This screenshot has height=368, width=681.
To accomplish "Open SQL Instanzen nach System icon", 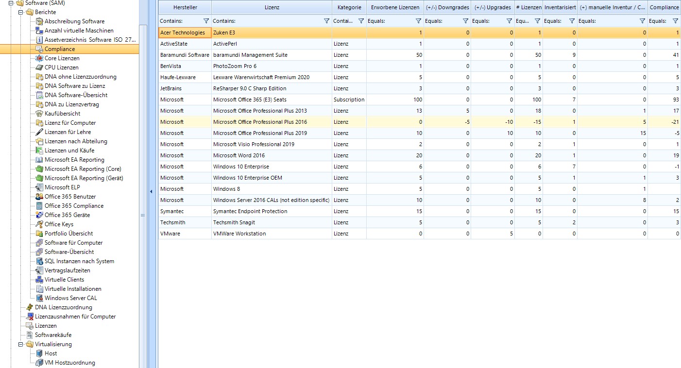I will tap(39, 261).
